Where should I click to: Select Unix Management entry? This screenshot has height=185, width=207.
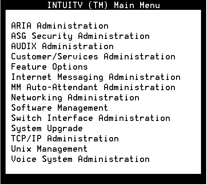click(49, 149)
